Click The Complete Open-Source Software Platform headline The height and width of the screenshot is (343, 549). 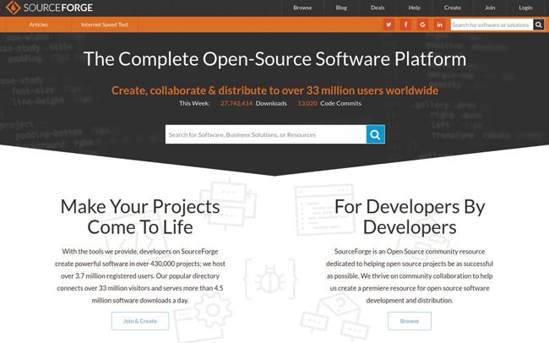point(274,59)
